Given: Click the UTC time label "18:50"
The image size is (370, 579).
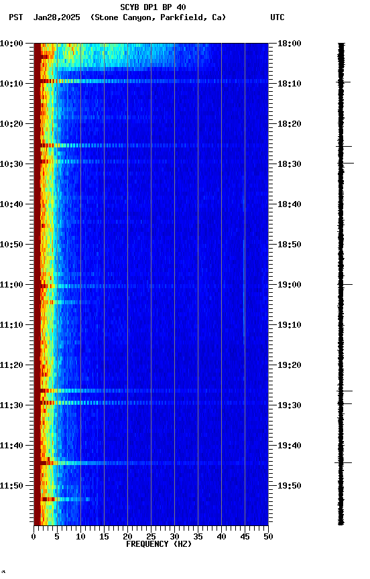Looking at the screenshot, I should (290, 245).
